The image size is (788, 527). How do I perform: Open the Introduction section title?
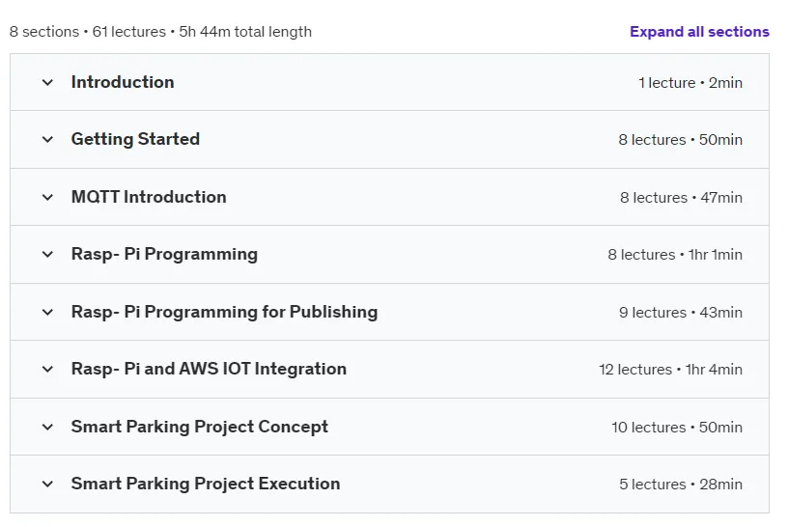123,82
